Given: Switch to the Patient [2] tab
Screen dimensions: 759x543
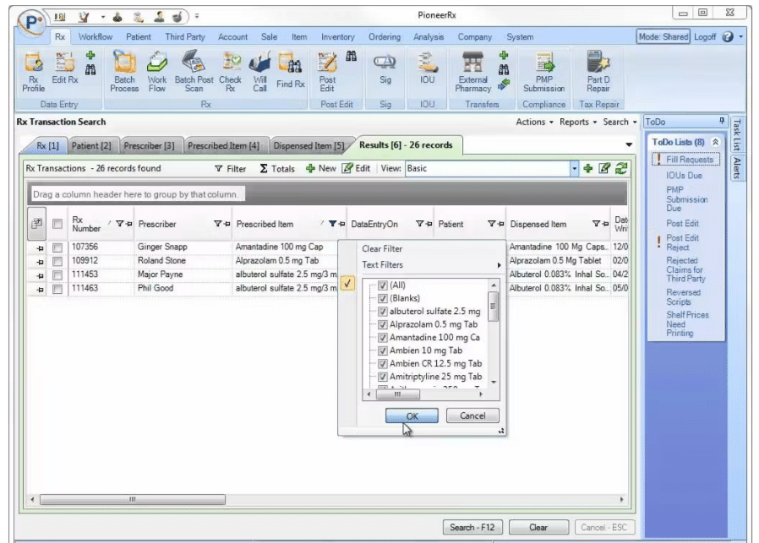Looking at the screenshot, I should pyautogui.click(x=91, y=145).
